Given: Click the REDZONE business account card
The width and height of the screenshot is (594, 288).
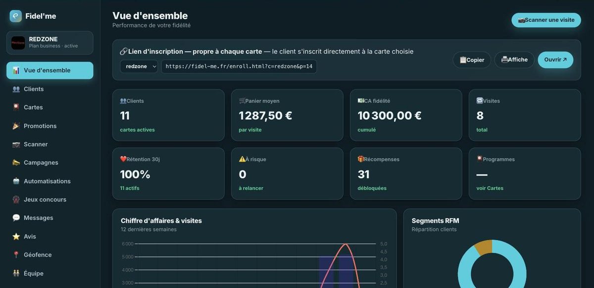Looking at the screenshot, I should point(50,43).
